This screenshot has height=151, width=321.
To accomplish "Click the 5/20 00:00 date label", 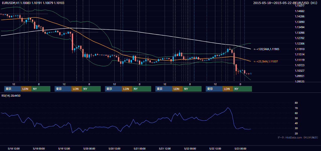I will tap(89, 149).
